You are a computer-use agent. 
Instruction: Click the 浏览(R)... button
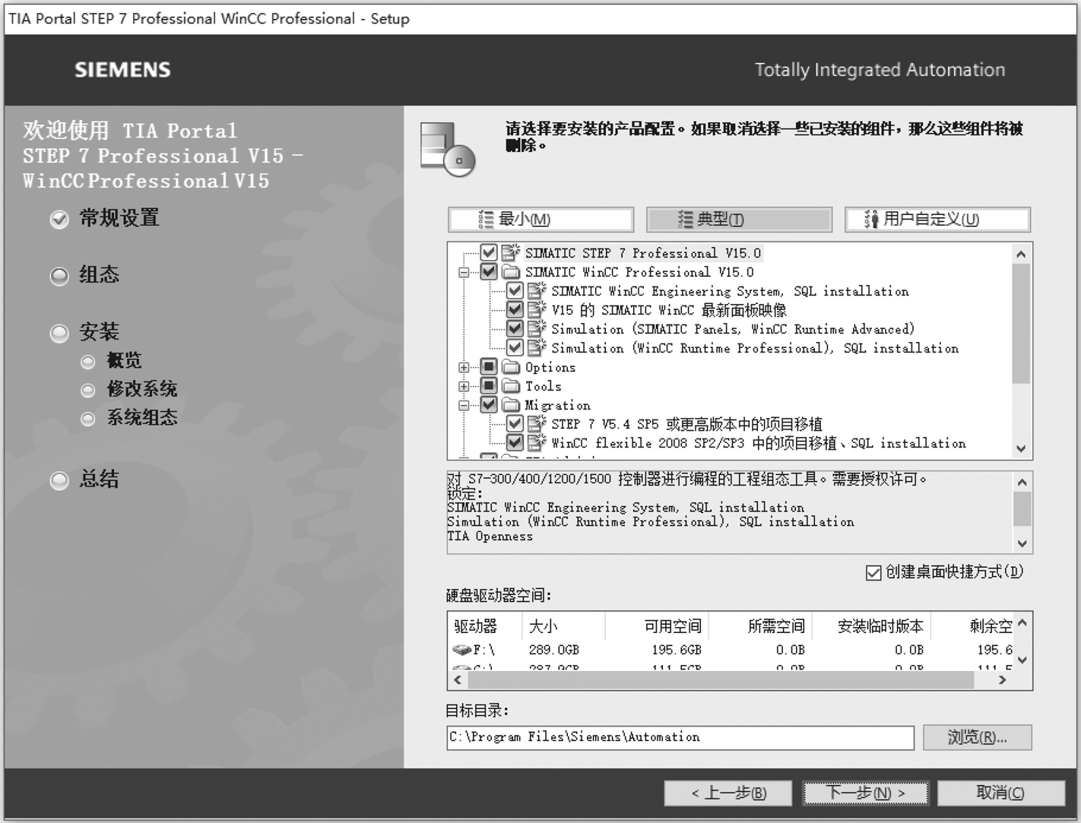[x=977, y=737]
